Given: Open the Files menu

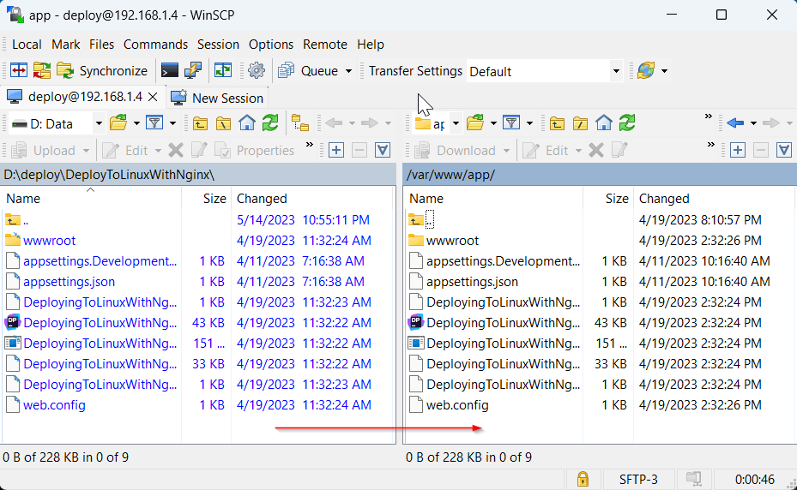Looking at the screenshot, I should point(101,45).
